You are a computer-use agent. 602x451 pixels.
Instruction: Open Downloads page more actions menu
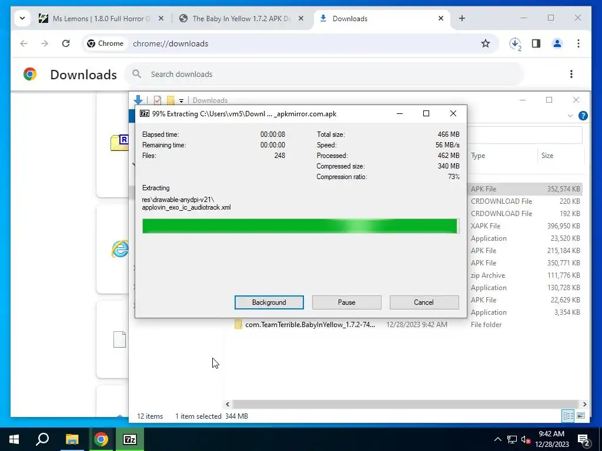[571, 74]
